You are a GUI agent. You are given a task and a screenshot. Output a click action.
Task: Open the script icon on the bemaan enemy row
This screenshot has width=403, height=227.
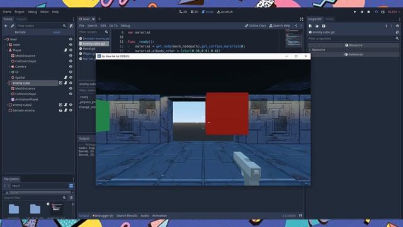point(65,110)
